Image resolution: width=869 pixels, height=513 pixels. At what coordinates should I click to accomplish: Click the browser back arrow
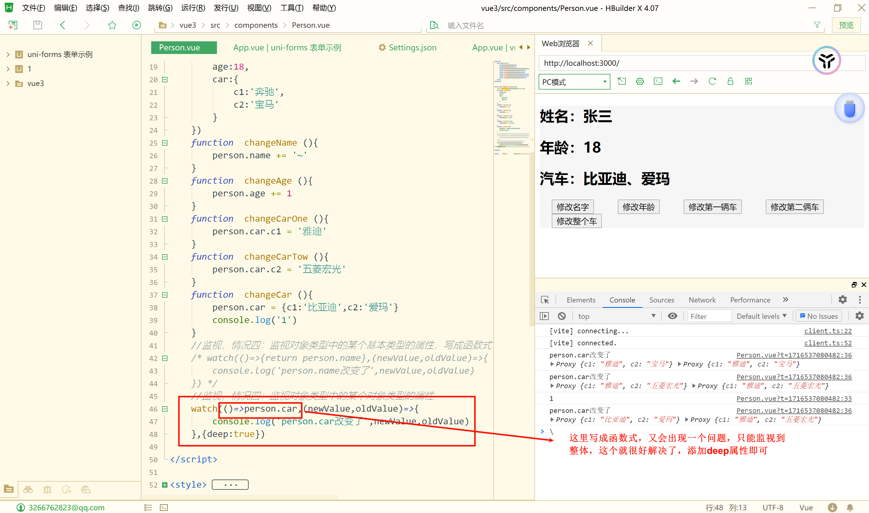coord(676,81)
